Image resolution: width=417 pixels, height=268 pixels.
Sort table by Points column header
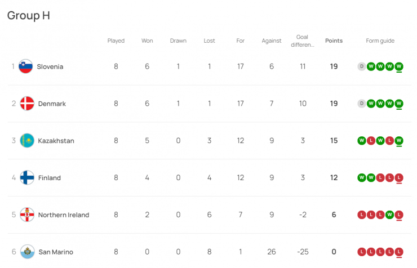(x=334, y=41)
